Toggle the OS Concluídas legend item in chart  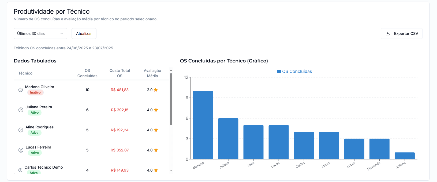coord(294,72)
